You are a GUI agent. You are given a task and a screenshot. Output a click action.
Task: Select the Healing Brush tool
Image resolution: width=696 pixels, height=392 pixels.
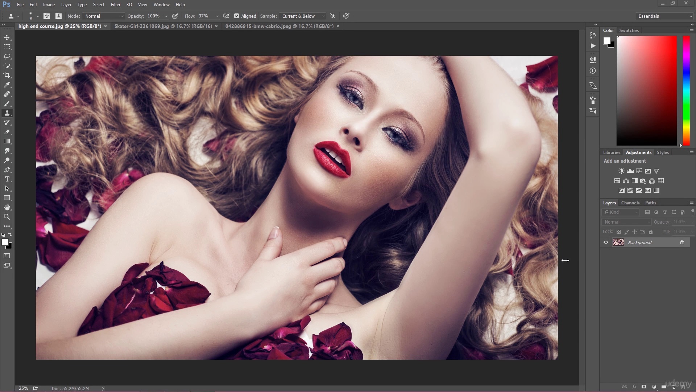click(x=7, y=94)
